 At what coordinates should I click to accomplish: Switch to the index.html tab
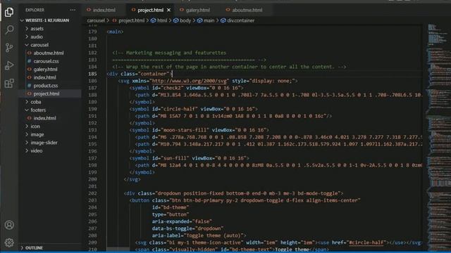(104, 10)
